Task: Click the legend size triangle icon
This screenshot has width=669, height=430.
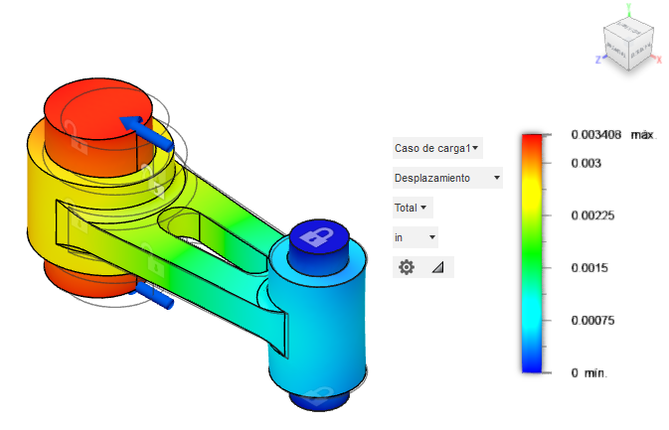Action: (437, 267)
